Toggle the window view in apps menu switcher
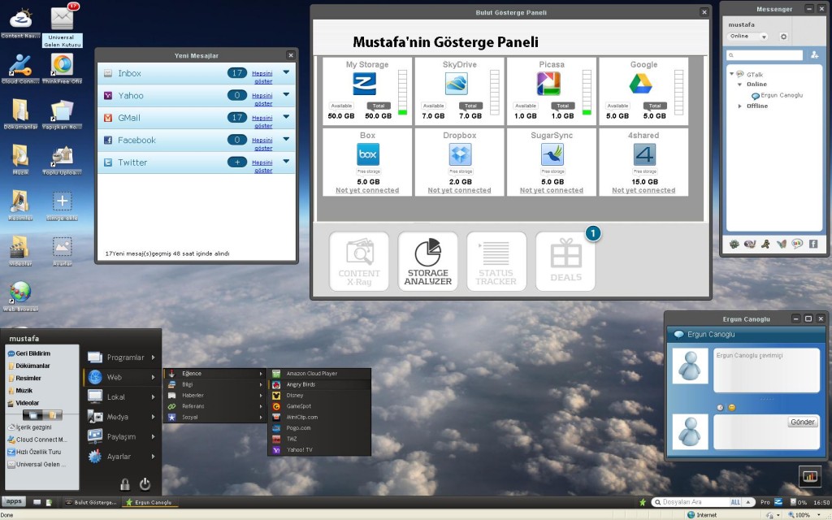 (32, 415)
